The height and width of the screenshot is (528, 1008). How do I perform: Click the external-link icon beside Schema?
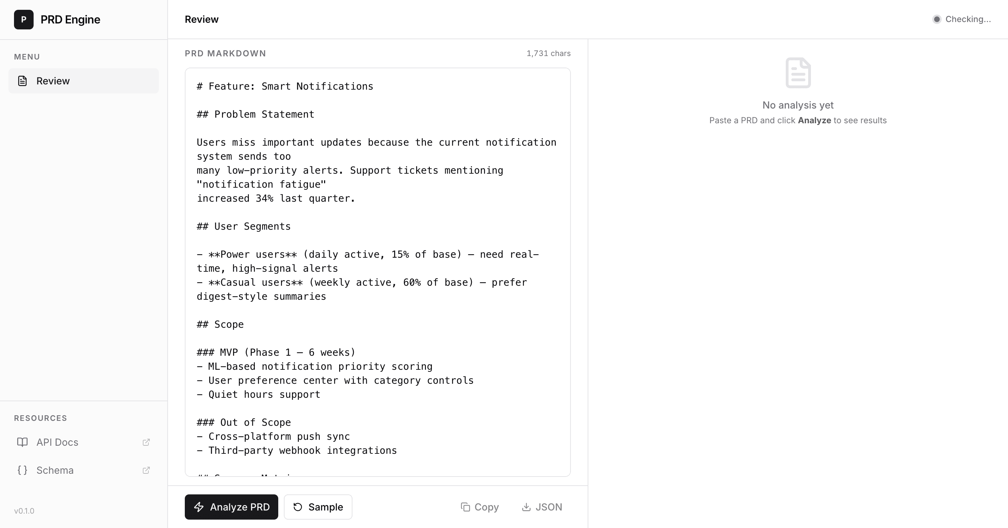tap(146, 471)
